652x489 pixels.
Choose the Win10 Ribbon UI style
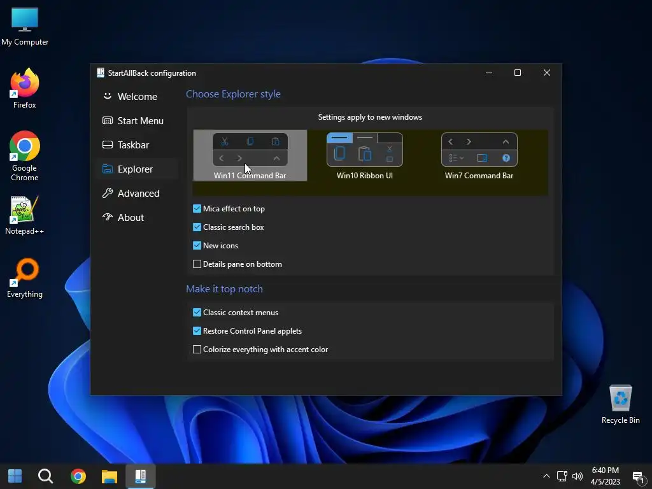(x=365, y=156)
